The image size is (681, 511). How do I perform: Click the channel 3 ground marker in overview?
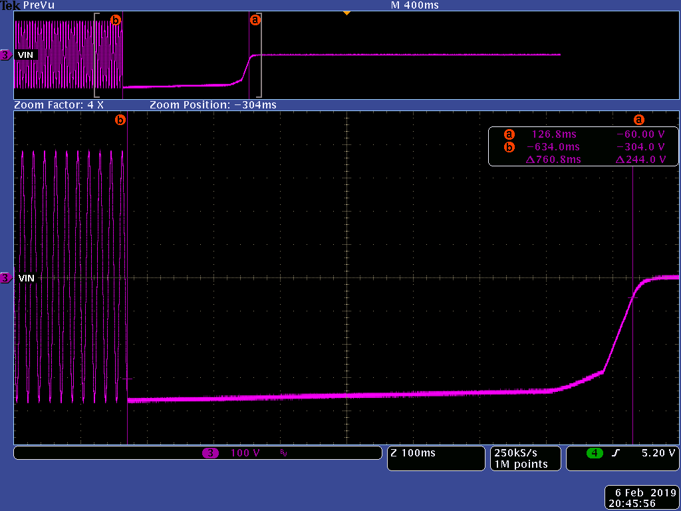pos(6,55)
